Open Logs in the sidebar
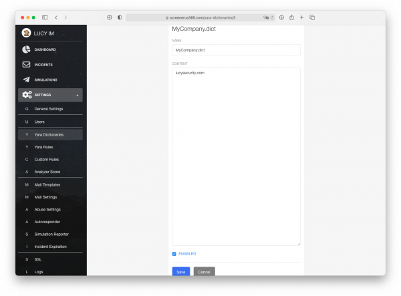Screen dimensions: 401x296 (x=50, y=272)
